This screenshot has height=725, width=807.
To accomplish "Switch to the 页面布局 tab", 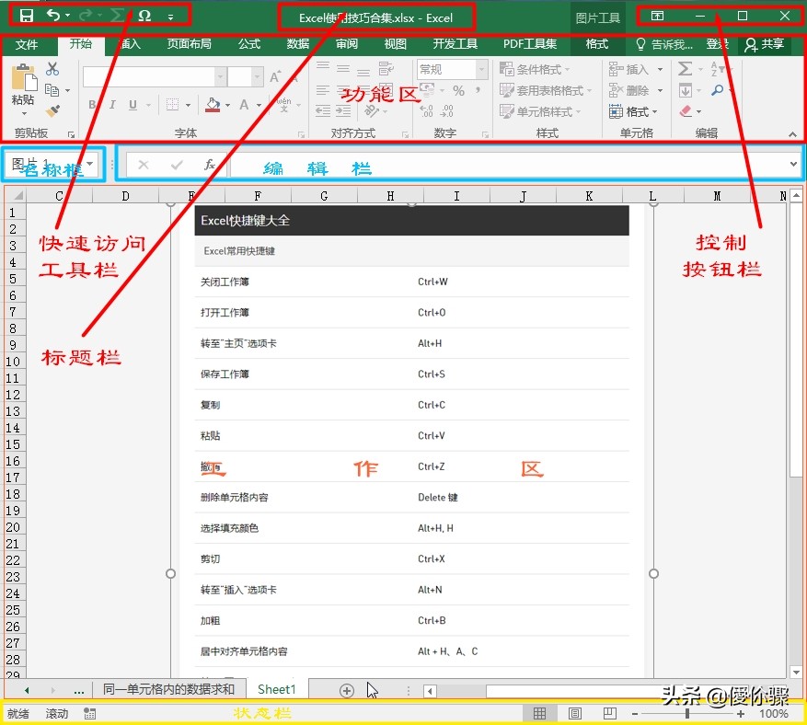I will click(x=189, y=44).
